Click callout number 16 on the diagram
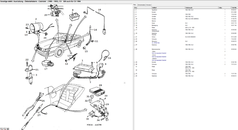This screenshot has width=238, height=130. coord(109,58)
